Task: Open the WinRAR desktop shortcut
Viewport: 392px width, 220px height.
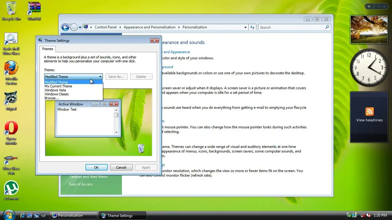Action: 34,11
